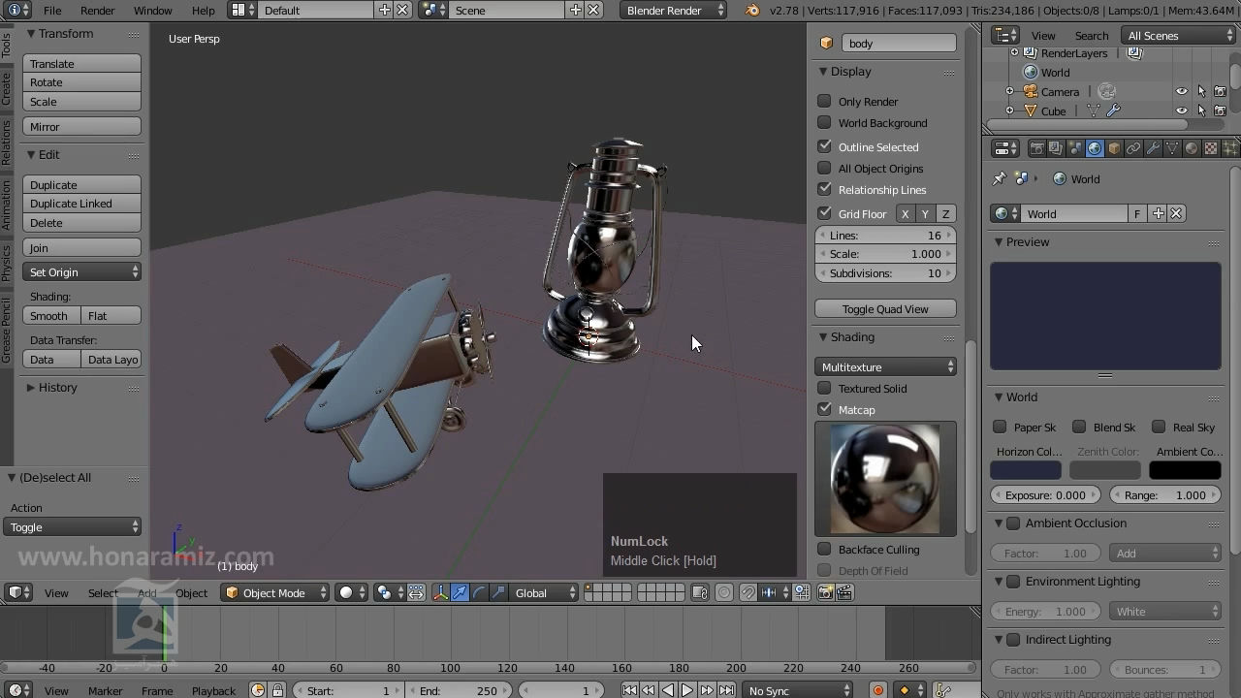Viewport: 1241px width, 698px height.
Task: Jump to the last frame
Action: 726,690
